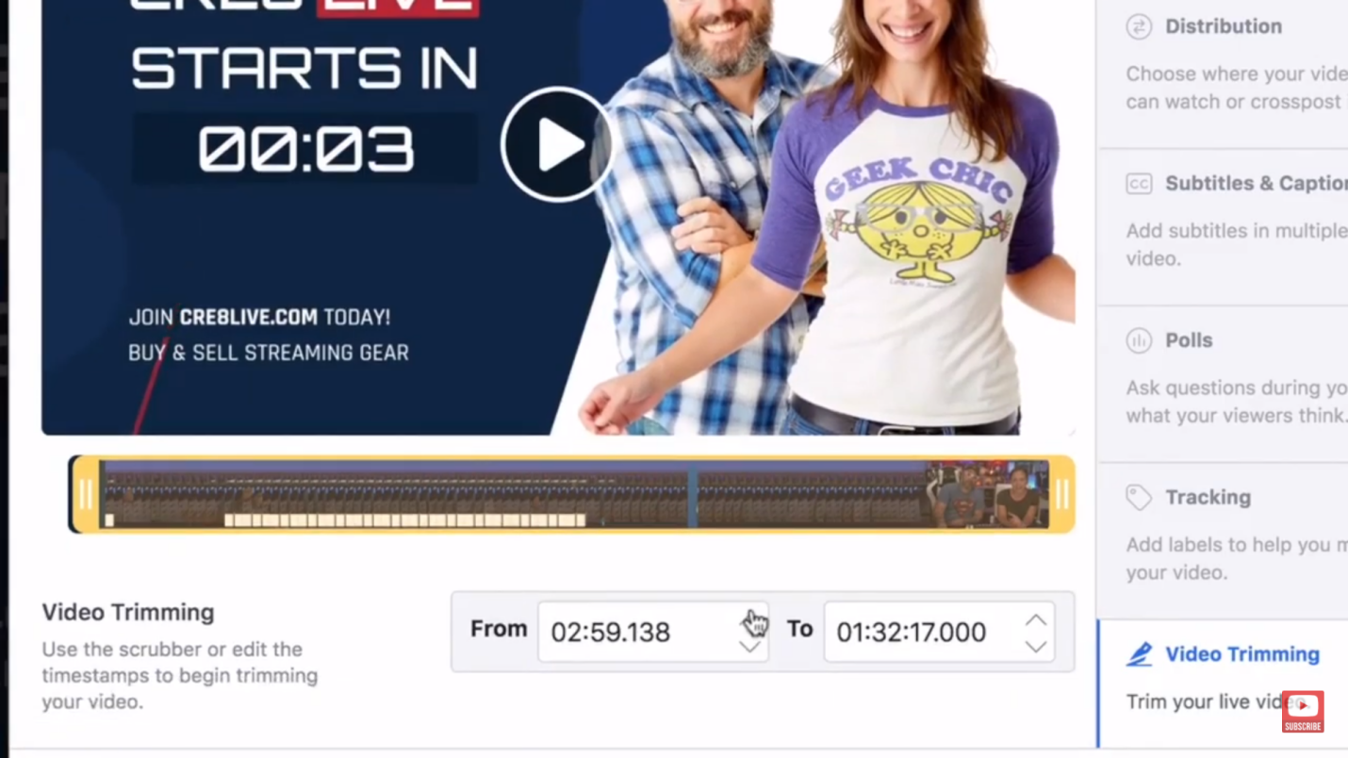Click the 'Use the scrubber' description text
This screenshot has height=758, width=1348.
pos(179,675)
